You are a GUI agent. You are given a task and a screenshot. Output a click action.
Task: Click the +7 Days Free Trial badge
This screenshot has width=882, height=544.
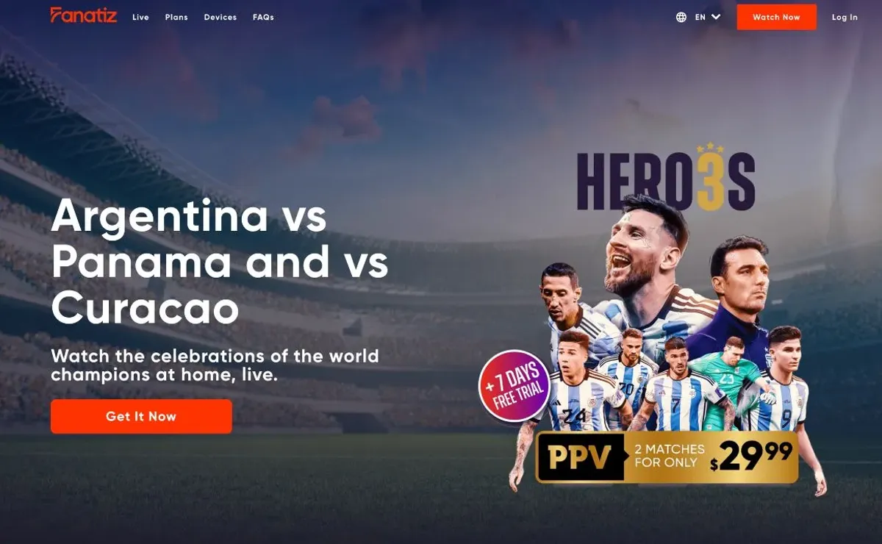click(515, 385)
